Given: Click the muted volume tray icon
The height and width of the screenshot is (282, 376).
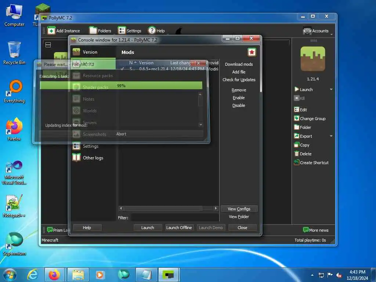Looking at the screenshot, I should click(339, 275).
